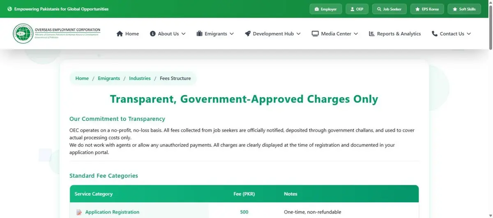Image resolution: width=493 pixels, height=218 pixels.
Task: Click the Transparent, Government-Approved Charges Only title
Action: pyautogui.click(x=244, y=99)
